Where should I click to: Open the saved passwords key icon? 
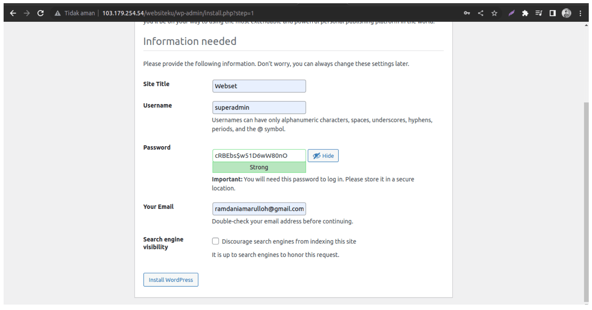click(467, 13)
